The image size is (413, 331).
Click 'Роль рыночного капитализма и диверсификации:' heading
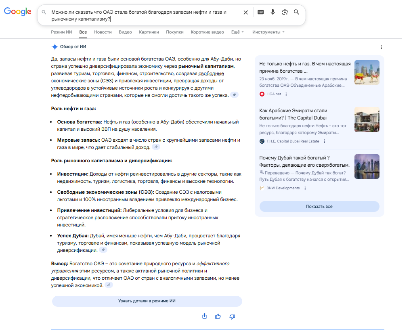click(x=112, y=161)
